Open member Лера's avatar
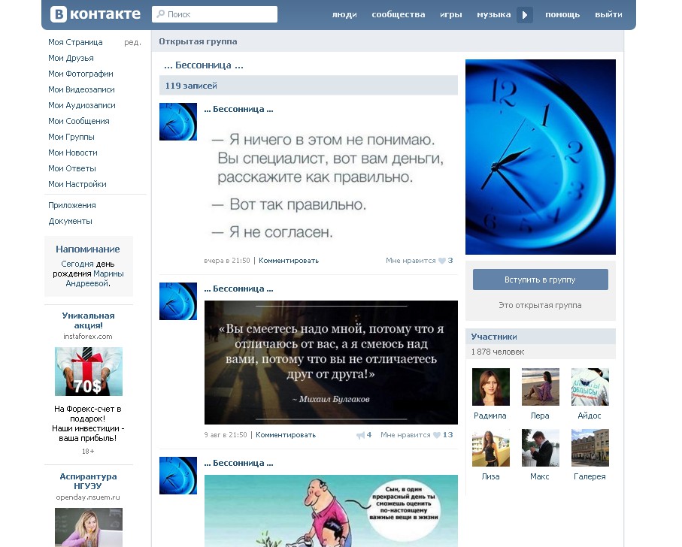 click(x=540, y=387)
